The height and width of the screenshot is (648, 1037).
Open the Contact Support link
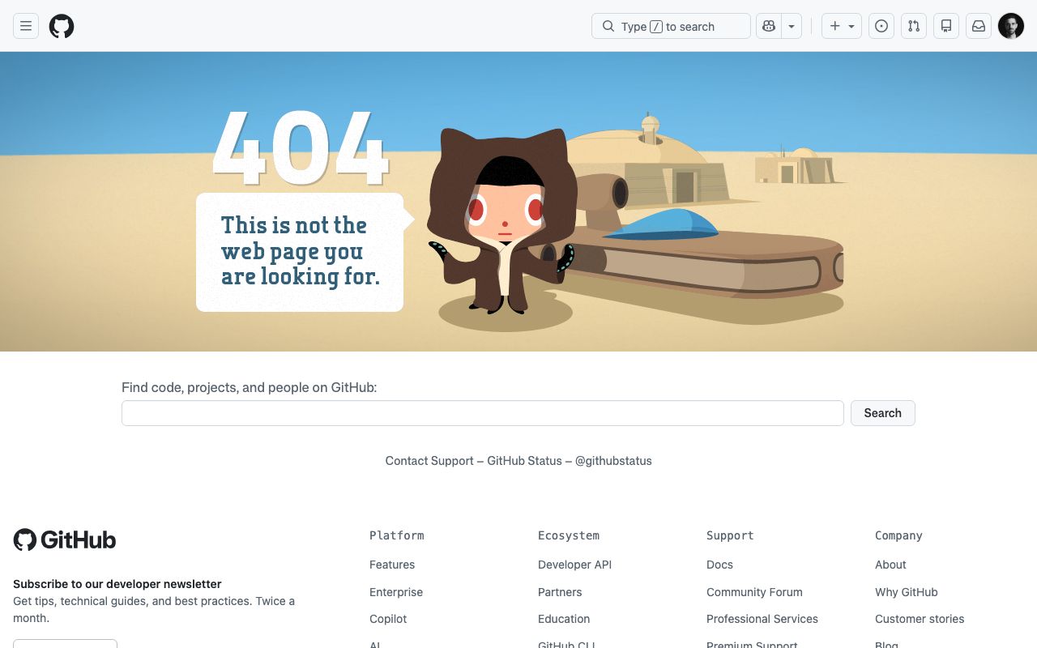[429, 461]
